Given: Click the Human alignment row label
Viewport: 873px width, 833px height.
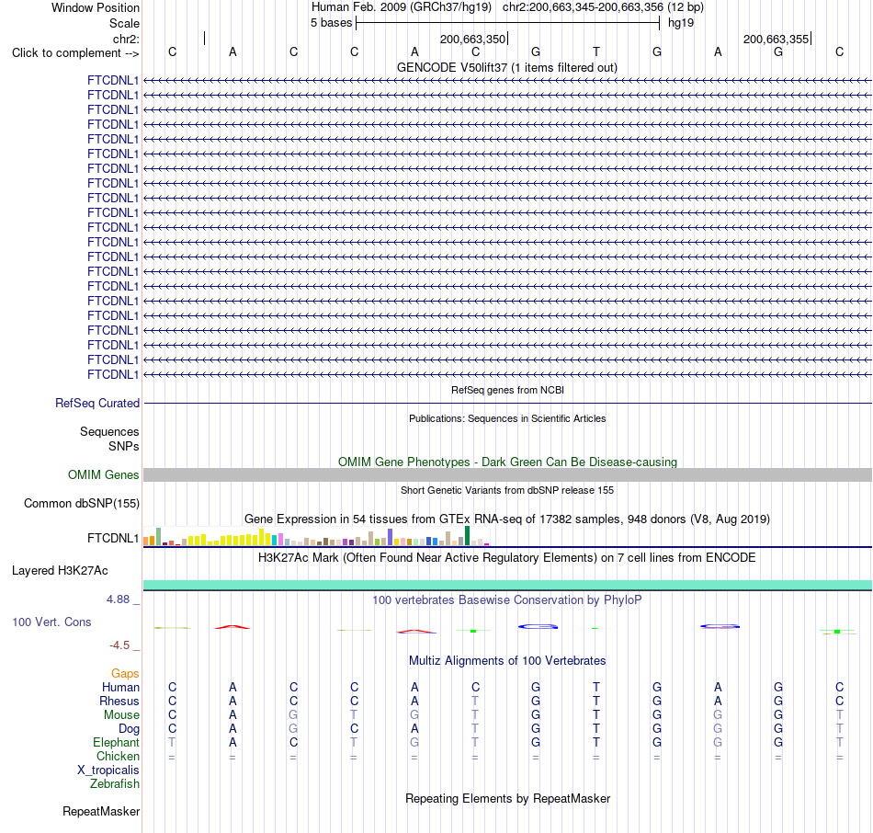Looking at the screenshot, I should pos(120,688).
